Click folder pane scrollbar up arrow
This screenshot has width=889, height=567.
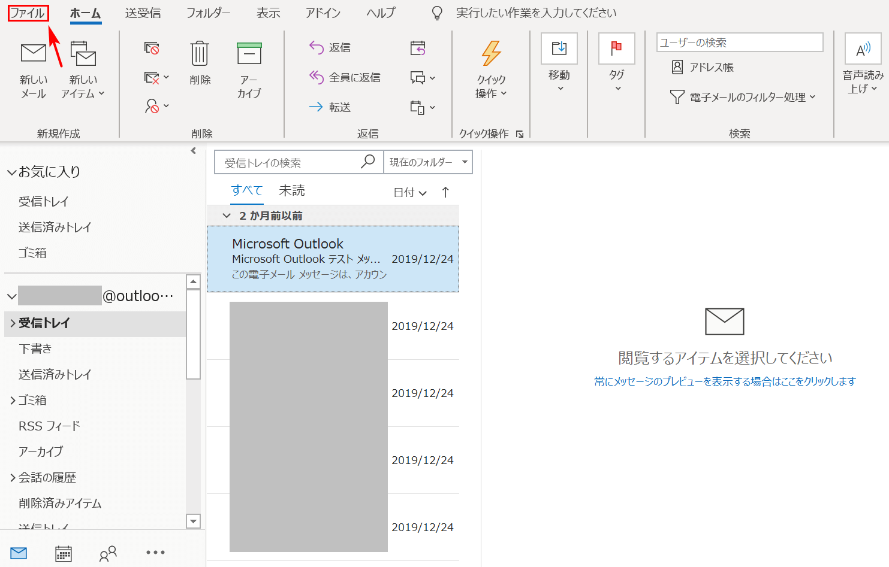(193, 281)
